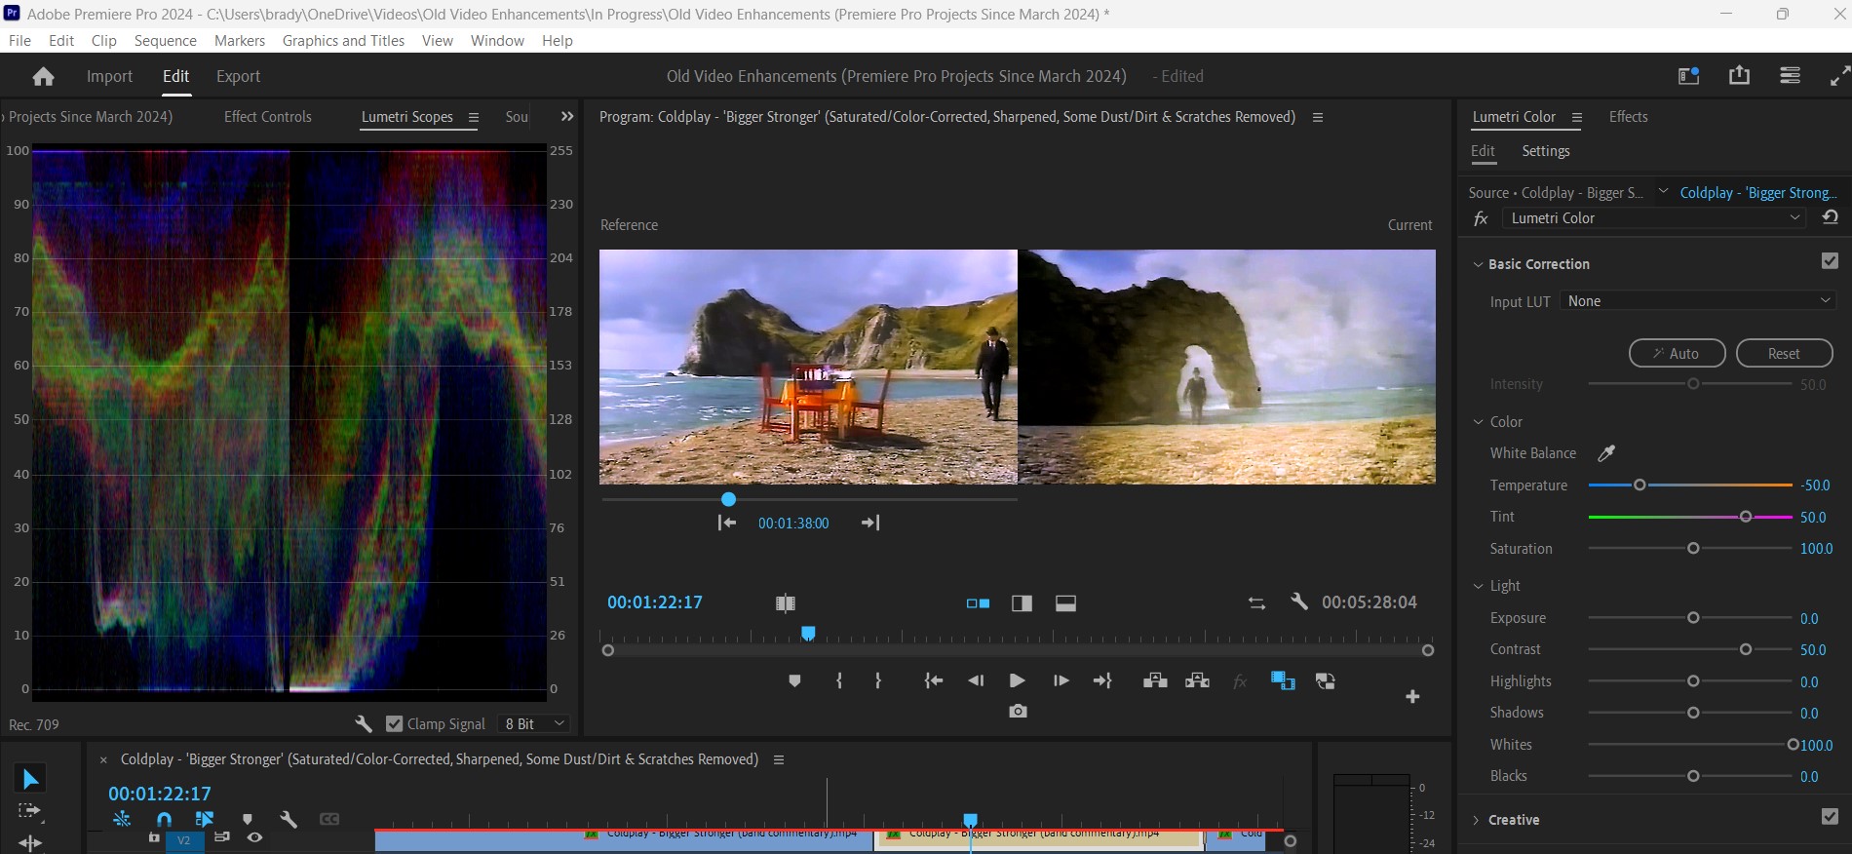The height and width of the screenshot is (854, 1852).
Task: Pick white balance with the eyedropper
Action: 1606,453
